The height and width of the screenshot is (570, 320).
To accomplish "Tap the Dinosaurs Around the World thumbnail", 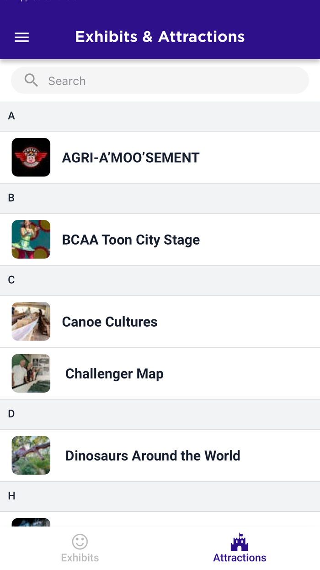I will coord(31,455).
